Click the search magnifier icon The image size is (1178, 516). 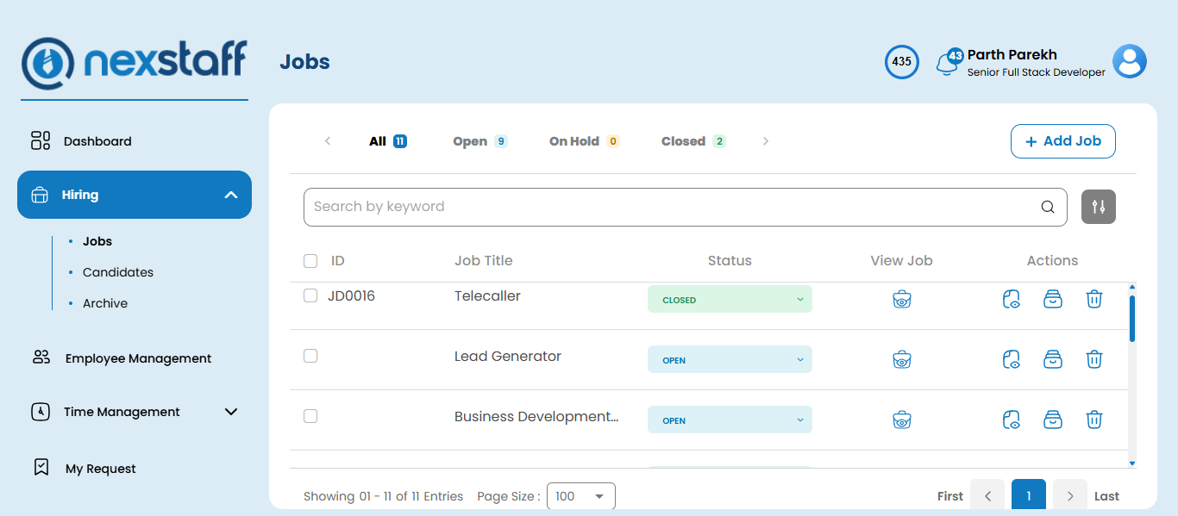1048,207
